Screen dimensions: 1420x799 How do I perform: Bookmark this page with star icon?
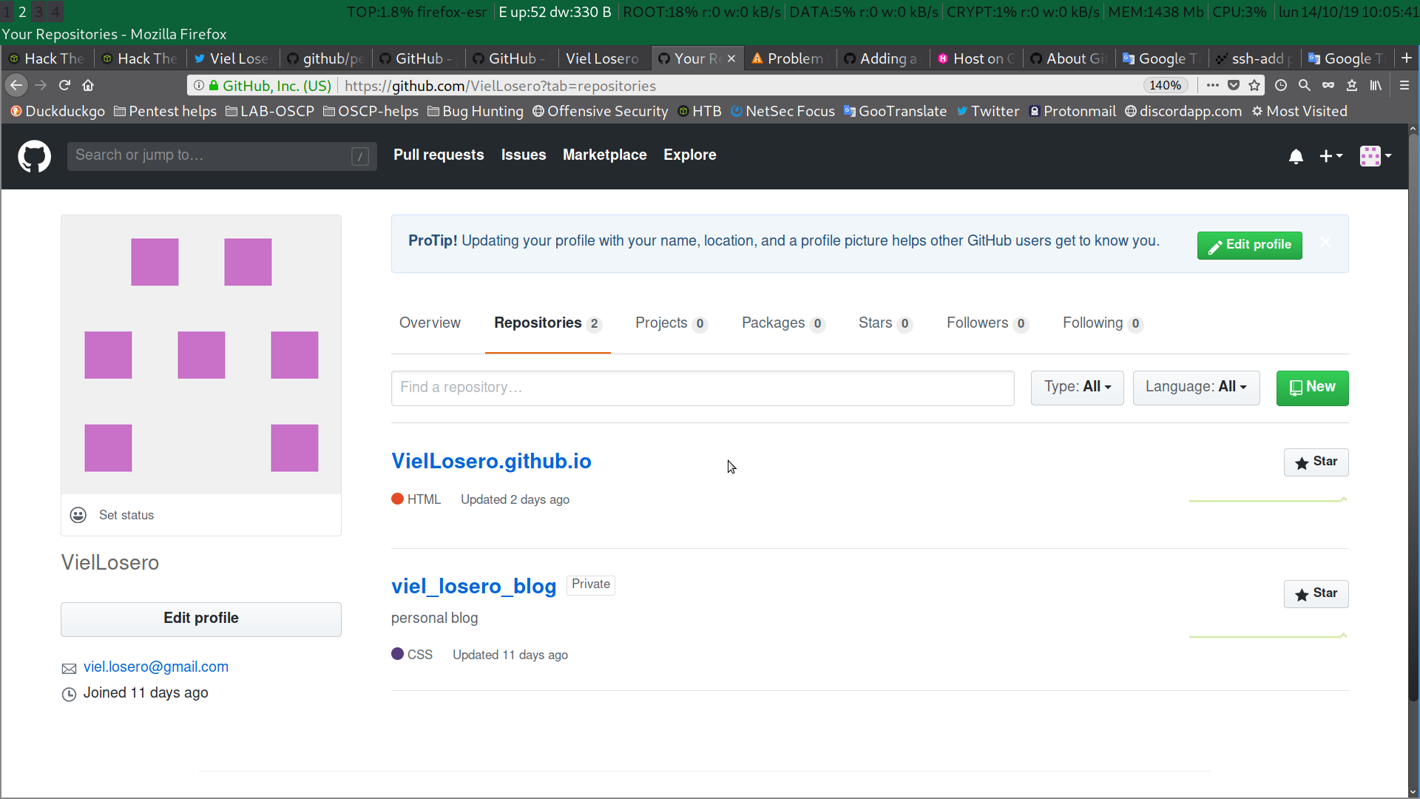coord(1254,86)
